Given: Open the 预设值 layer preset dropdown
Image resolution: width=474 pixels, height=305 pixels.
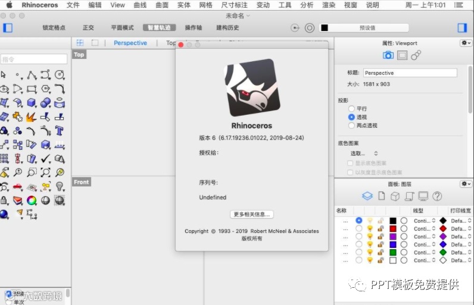Looking at the screenshot, I should [364, 28].
